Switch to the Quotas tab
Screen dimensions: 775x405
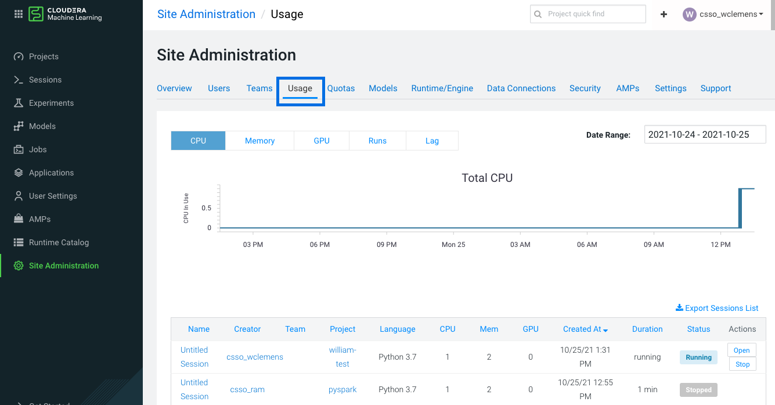point(341,88)
